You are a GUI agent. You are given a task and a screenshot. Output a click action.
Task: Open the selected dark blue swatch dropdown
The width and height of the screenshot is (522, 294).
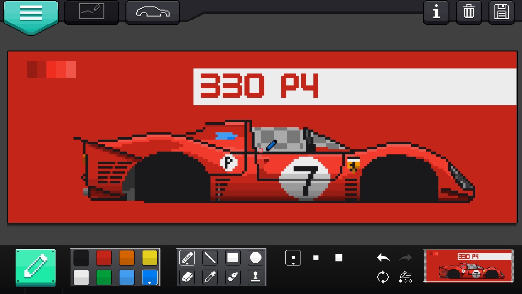[x=149, y=277]
